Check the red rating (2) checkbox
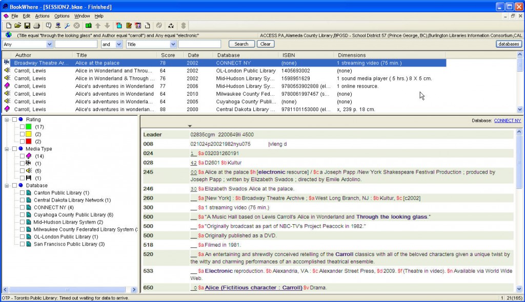 tap(22, 141)
